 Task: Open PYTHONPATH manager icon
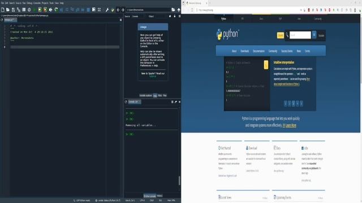(x=113, y=10)
